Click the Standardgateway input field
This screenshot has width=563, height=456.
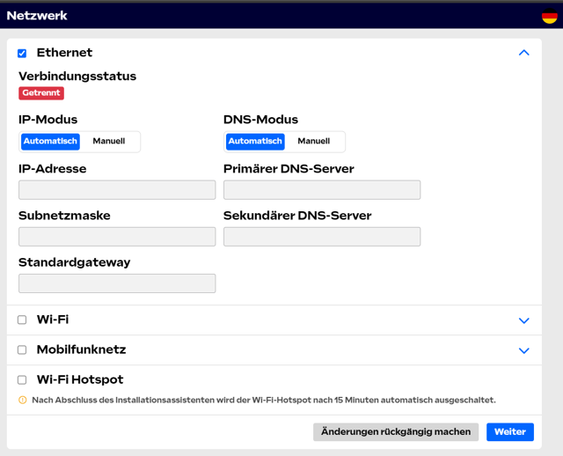coord(117,283)
